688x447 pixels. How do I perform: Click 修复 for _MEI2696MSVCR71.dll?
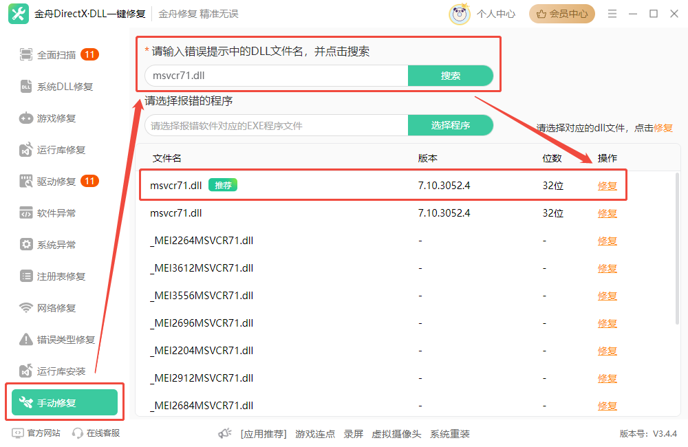[x=608, y=323]
